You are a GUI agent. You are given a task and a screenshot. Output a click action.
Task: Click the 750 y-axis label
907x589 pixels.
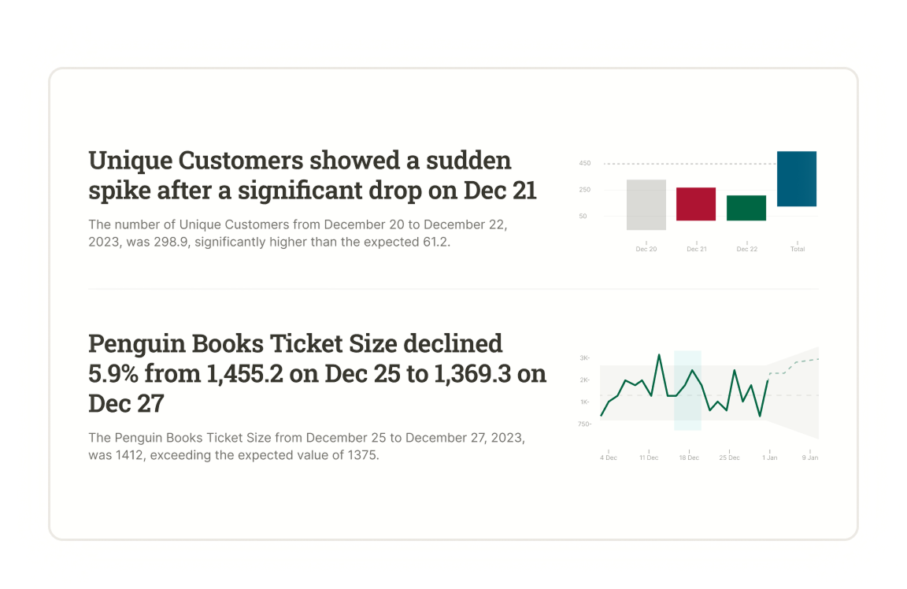[583, 424]
